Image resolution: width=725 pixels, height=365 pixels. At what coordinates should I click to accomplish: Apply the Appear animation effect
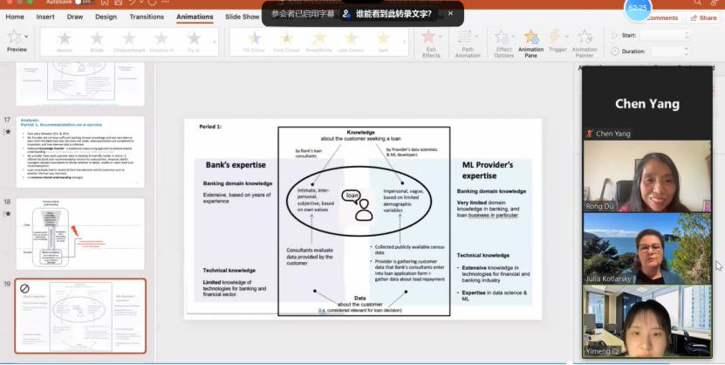click(x=65, y=41)
